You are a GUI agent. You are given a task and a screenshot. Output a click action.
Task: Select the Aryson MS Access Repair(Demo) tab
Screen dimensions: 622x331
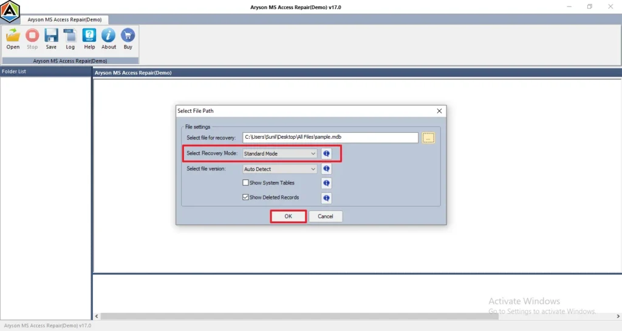pyautogui.click(x=64, y=19)
